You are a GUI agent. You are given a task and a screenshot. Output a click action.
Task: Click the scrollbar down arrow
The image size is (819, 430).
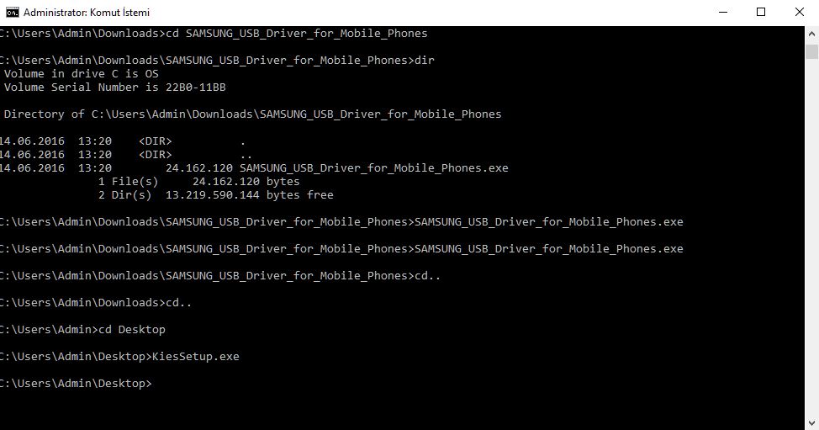811,422
